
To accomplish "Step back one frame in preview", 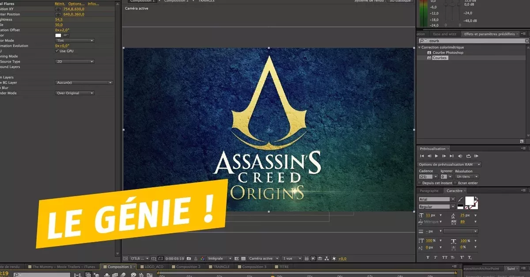I will [429, 156].
